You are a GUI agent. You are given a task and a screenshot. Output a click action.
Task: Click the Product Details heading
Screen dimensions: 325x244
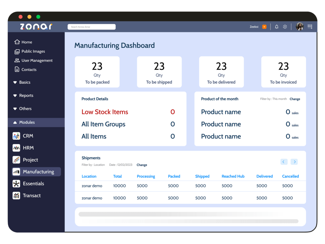[x=95, y=99]
